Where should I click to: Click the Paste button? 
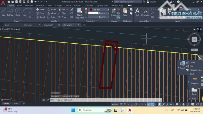tap(125, 12)
